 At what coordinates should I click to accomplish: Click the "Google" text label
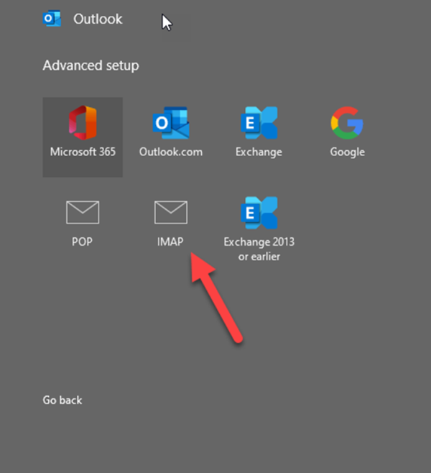click(x=347, y=152)
